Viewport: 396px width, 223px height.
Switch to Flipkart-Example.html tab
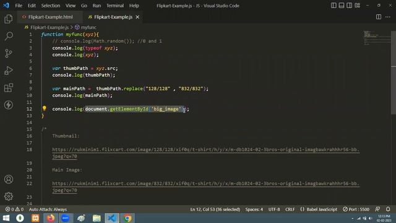[50, 17]
